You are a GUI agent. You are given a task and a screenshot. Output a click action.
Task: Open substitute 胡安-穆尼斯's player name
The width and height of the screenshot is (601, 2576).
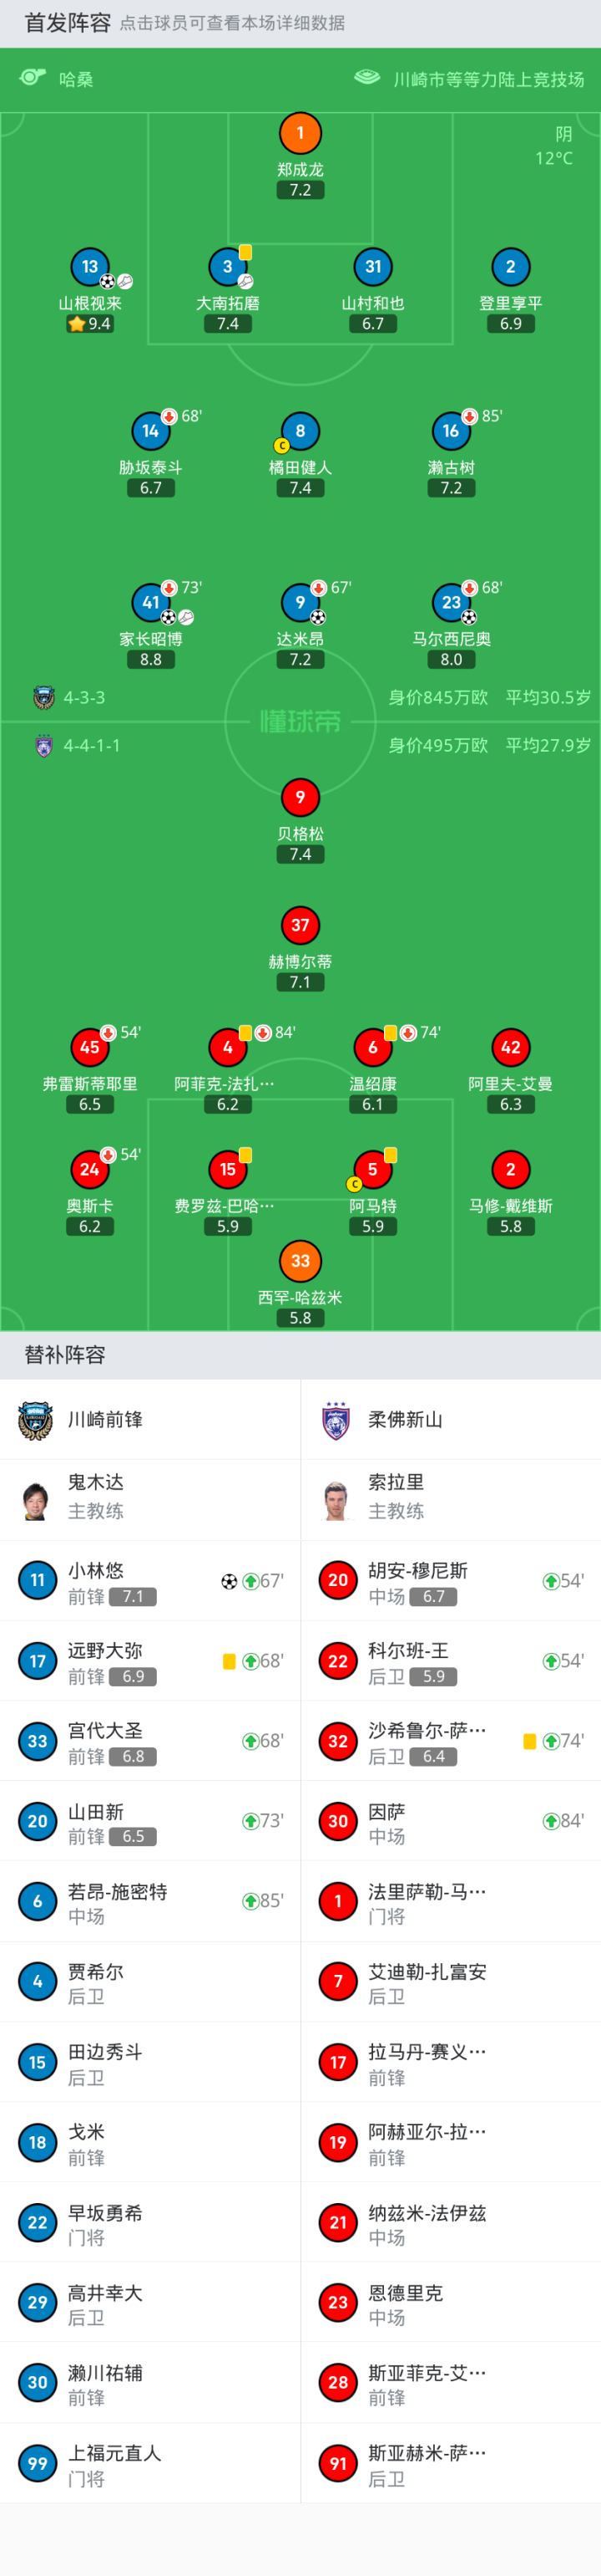417,1570
